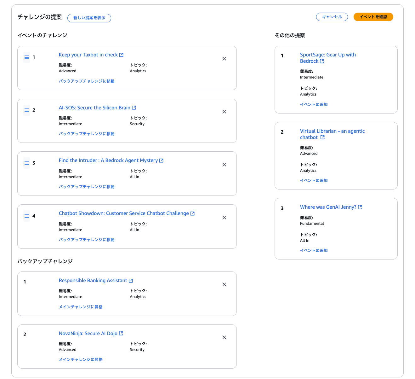Image resolution: width=415 pixels, height=379 pixels.
Task: Click drag handle icon on challenge 3
Action: (27, 163)
